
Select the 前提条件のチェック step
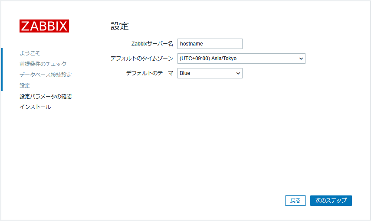pos(43,64)
